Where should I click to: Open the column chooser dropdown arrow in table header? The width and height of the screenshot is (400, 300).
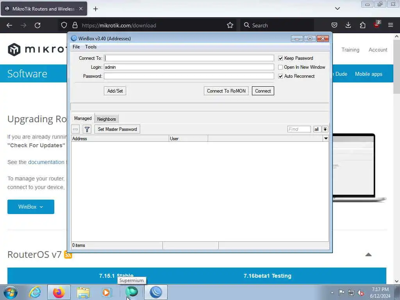326,139
